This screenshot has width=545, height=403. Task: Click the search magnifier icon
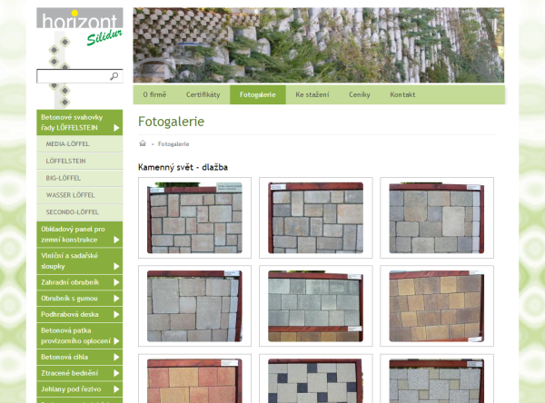(114, 76)
